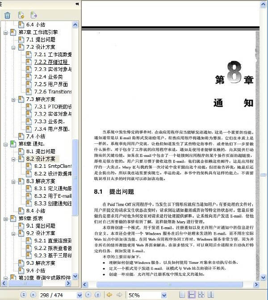Image resolution: width=268 pixels, height=300 pixels.
Task: Open bookmark 7.2.6 Transitions
Action: [53, 92]
